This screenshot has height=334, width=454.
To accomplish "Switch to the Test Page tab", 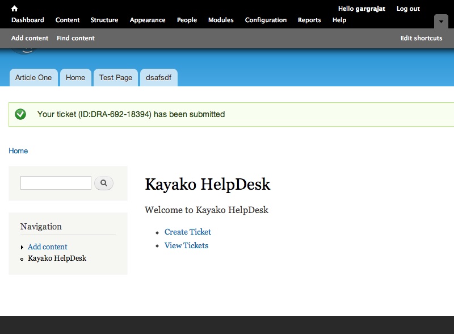I will 116,78.
